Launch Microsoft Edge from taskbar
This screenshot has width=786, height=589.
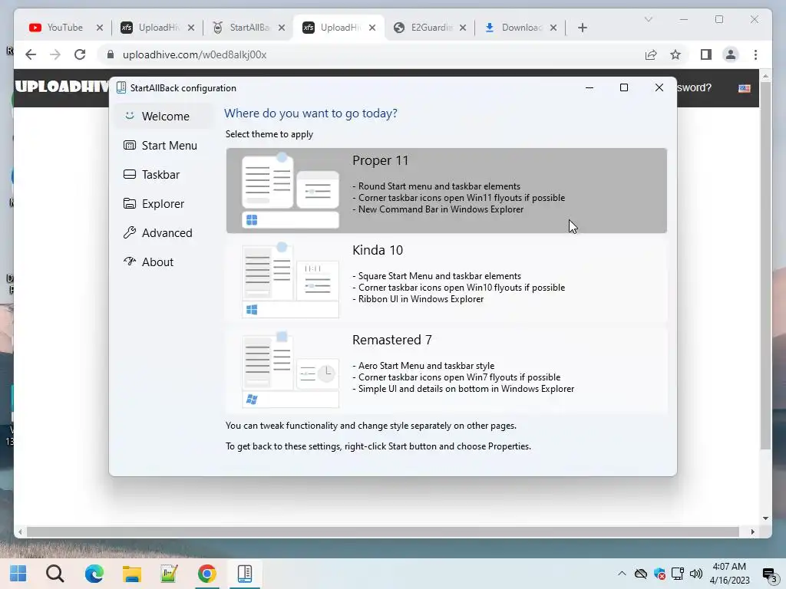pyautogui.click(x=94, y=574)
